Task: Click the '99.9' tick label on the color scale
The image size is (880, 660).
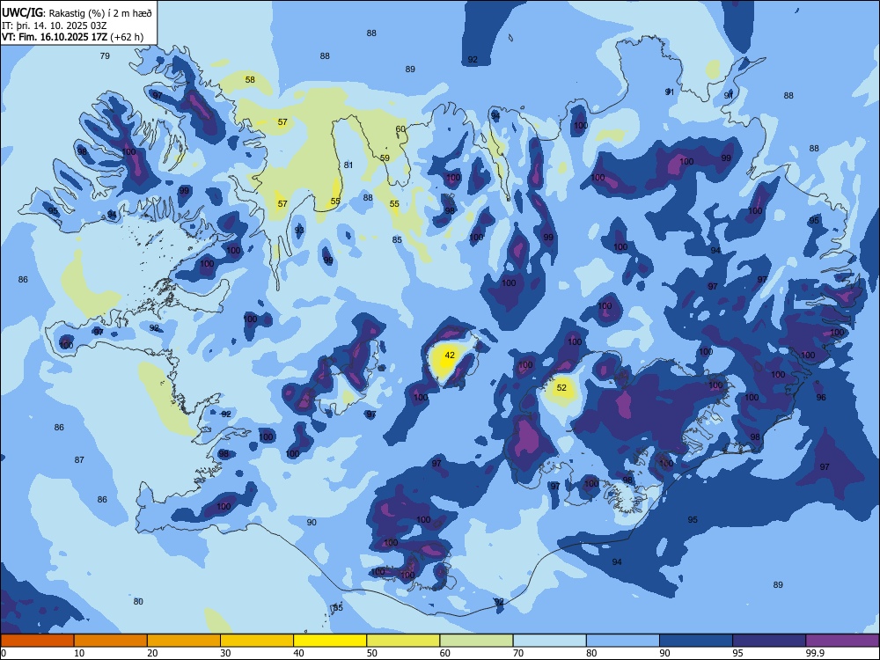Action: tap(814, 653)
